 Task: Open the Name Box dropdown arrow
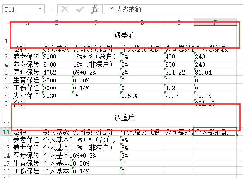[41, 9]
